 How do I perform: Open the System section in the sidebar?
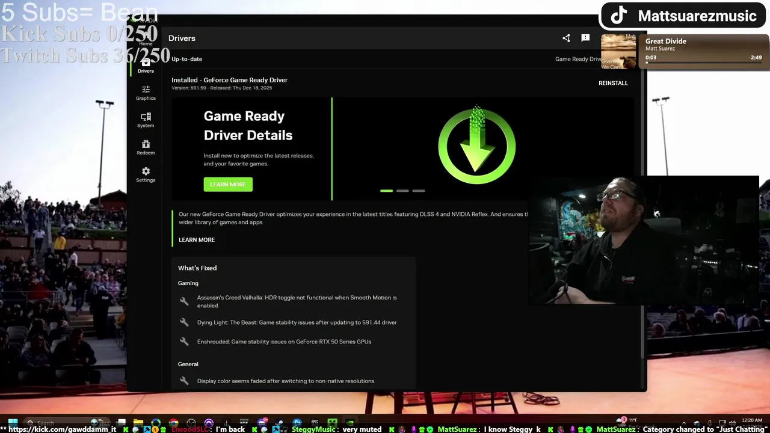(x=146, y=120)
